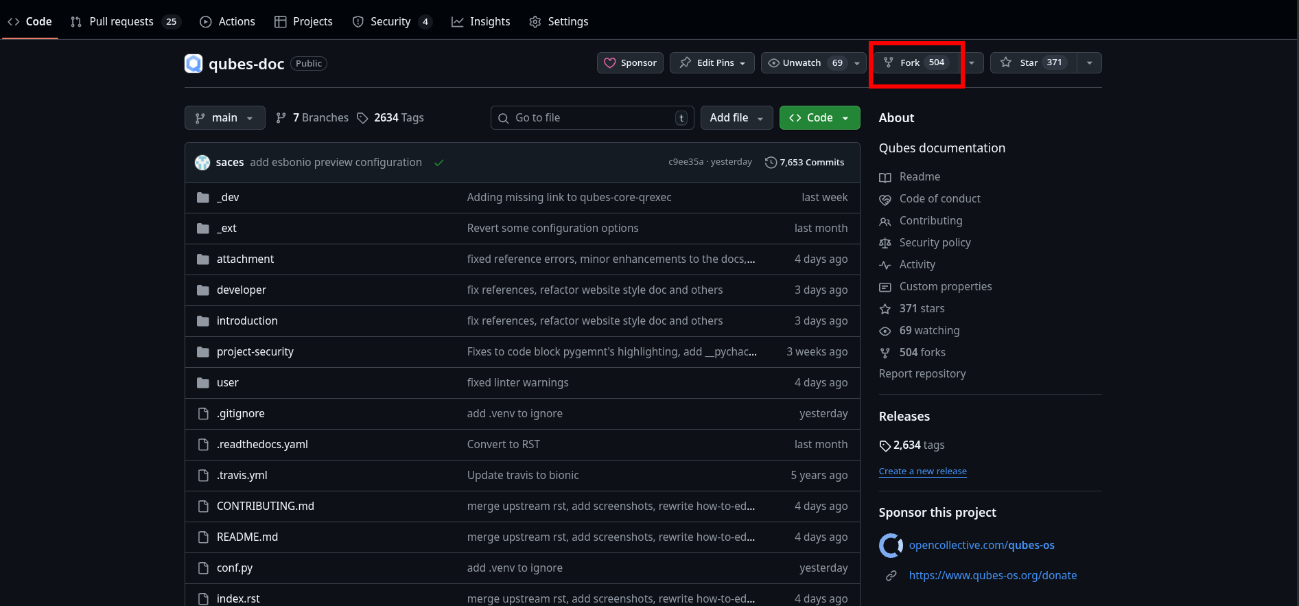Click Create a new release link
Screen dimensions: 1299x606
click(923, 471)
